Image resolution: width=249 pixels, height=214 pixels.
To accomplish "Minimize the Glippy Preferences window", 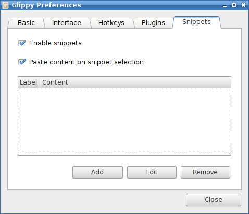I will (225, 5).
